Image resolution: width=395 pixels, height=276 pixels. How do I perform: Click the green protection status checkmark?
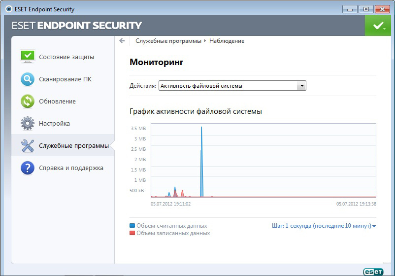coord(378,25)
